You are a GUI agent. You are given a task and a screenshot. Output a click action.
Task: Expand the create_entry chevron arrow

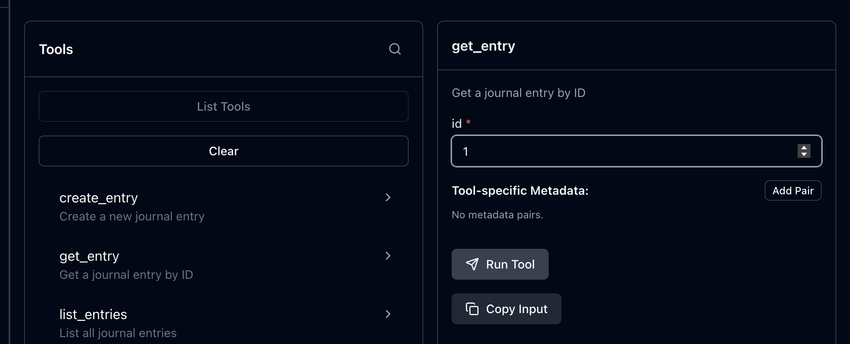(388, 197)
